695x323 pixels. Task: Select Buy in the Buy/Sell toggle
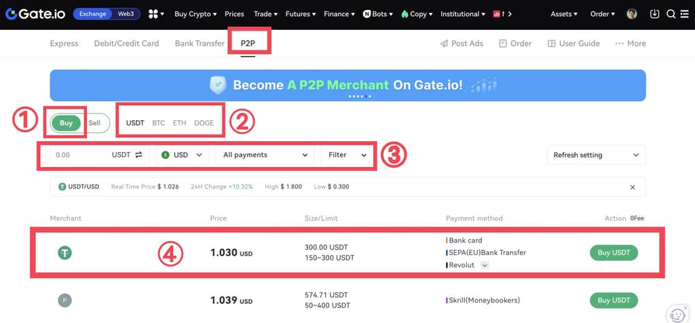pyautogui.click(x=66, y=123)
